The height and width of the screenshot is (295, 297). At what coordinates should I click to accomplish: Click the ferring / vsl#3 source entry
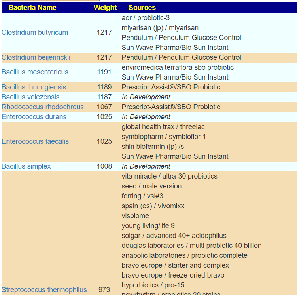(x=142, y=196)
